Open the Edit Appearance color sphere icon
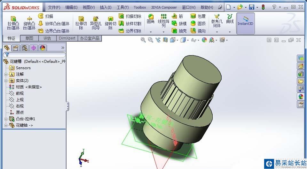307x169 pixels. click(x=204, y=40)
